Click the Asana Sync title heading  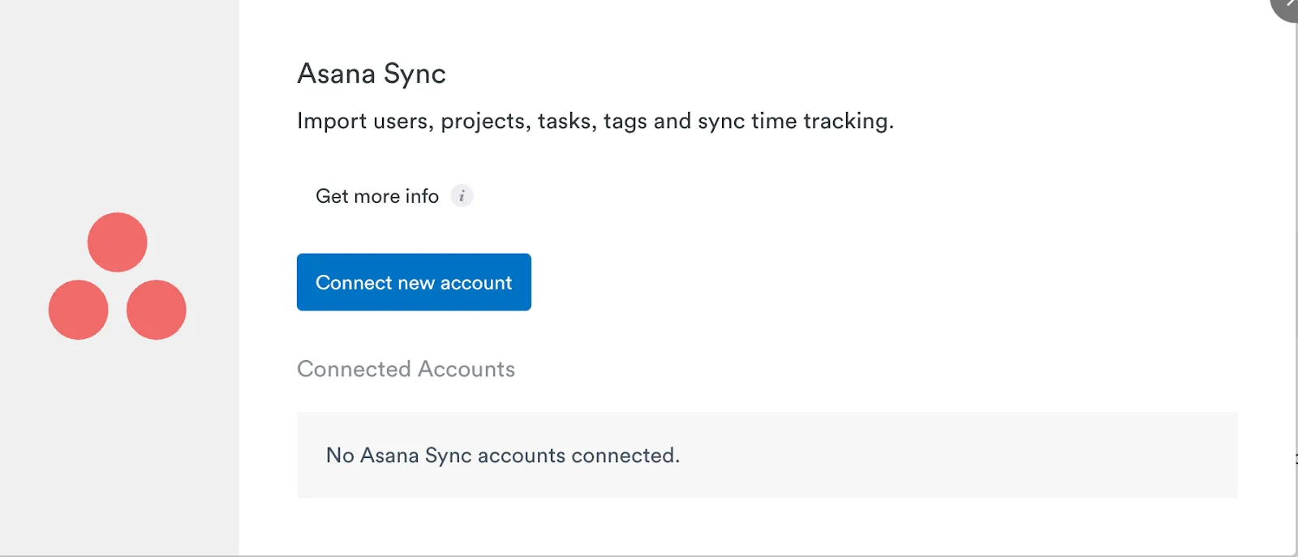tap(372, 74)
